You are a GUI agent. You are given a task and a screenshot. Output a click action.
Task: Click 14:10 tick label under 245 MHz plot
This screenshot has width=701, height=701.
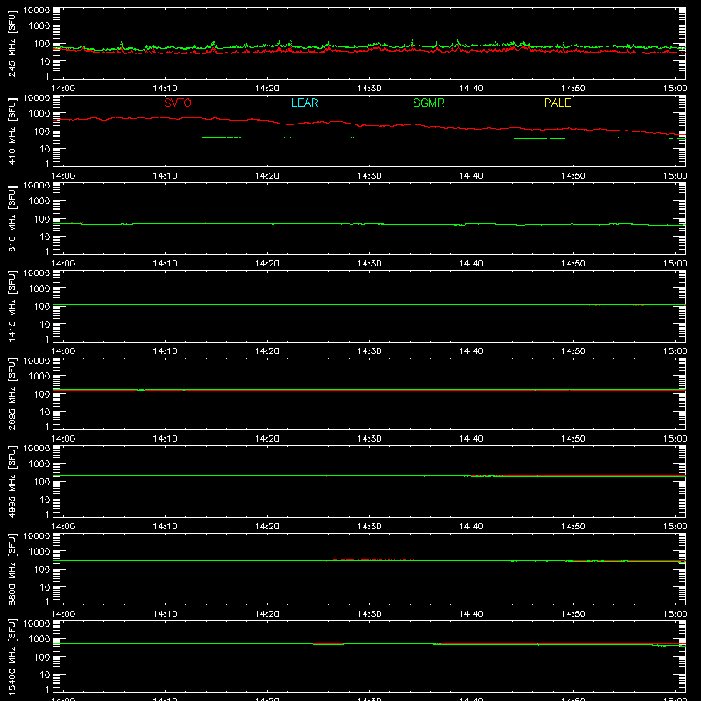(x=165, y=89)
